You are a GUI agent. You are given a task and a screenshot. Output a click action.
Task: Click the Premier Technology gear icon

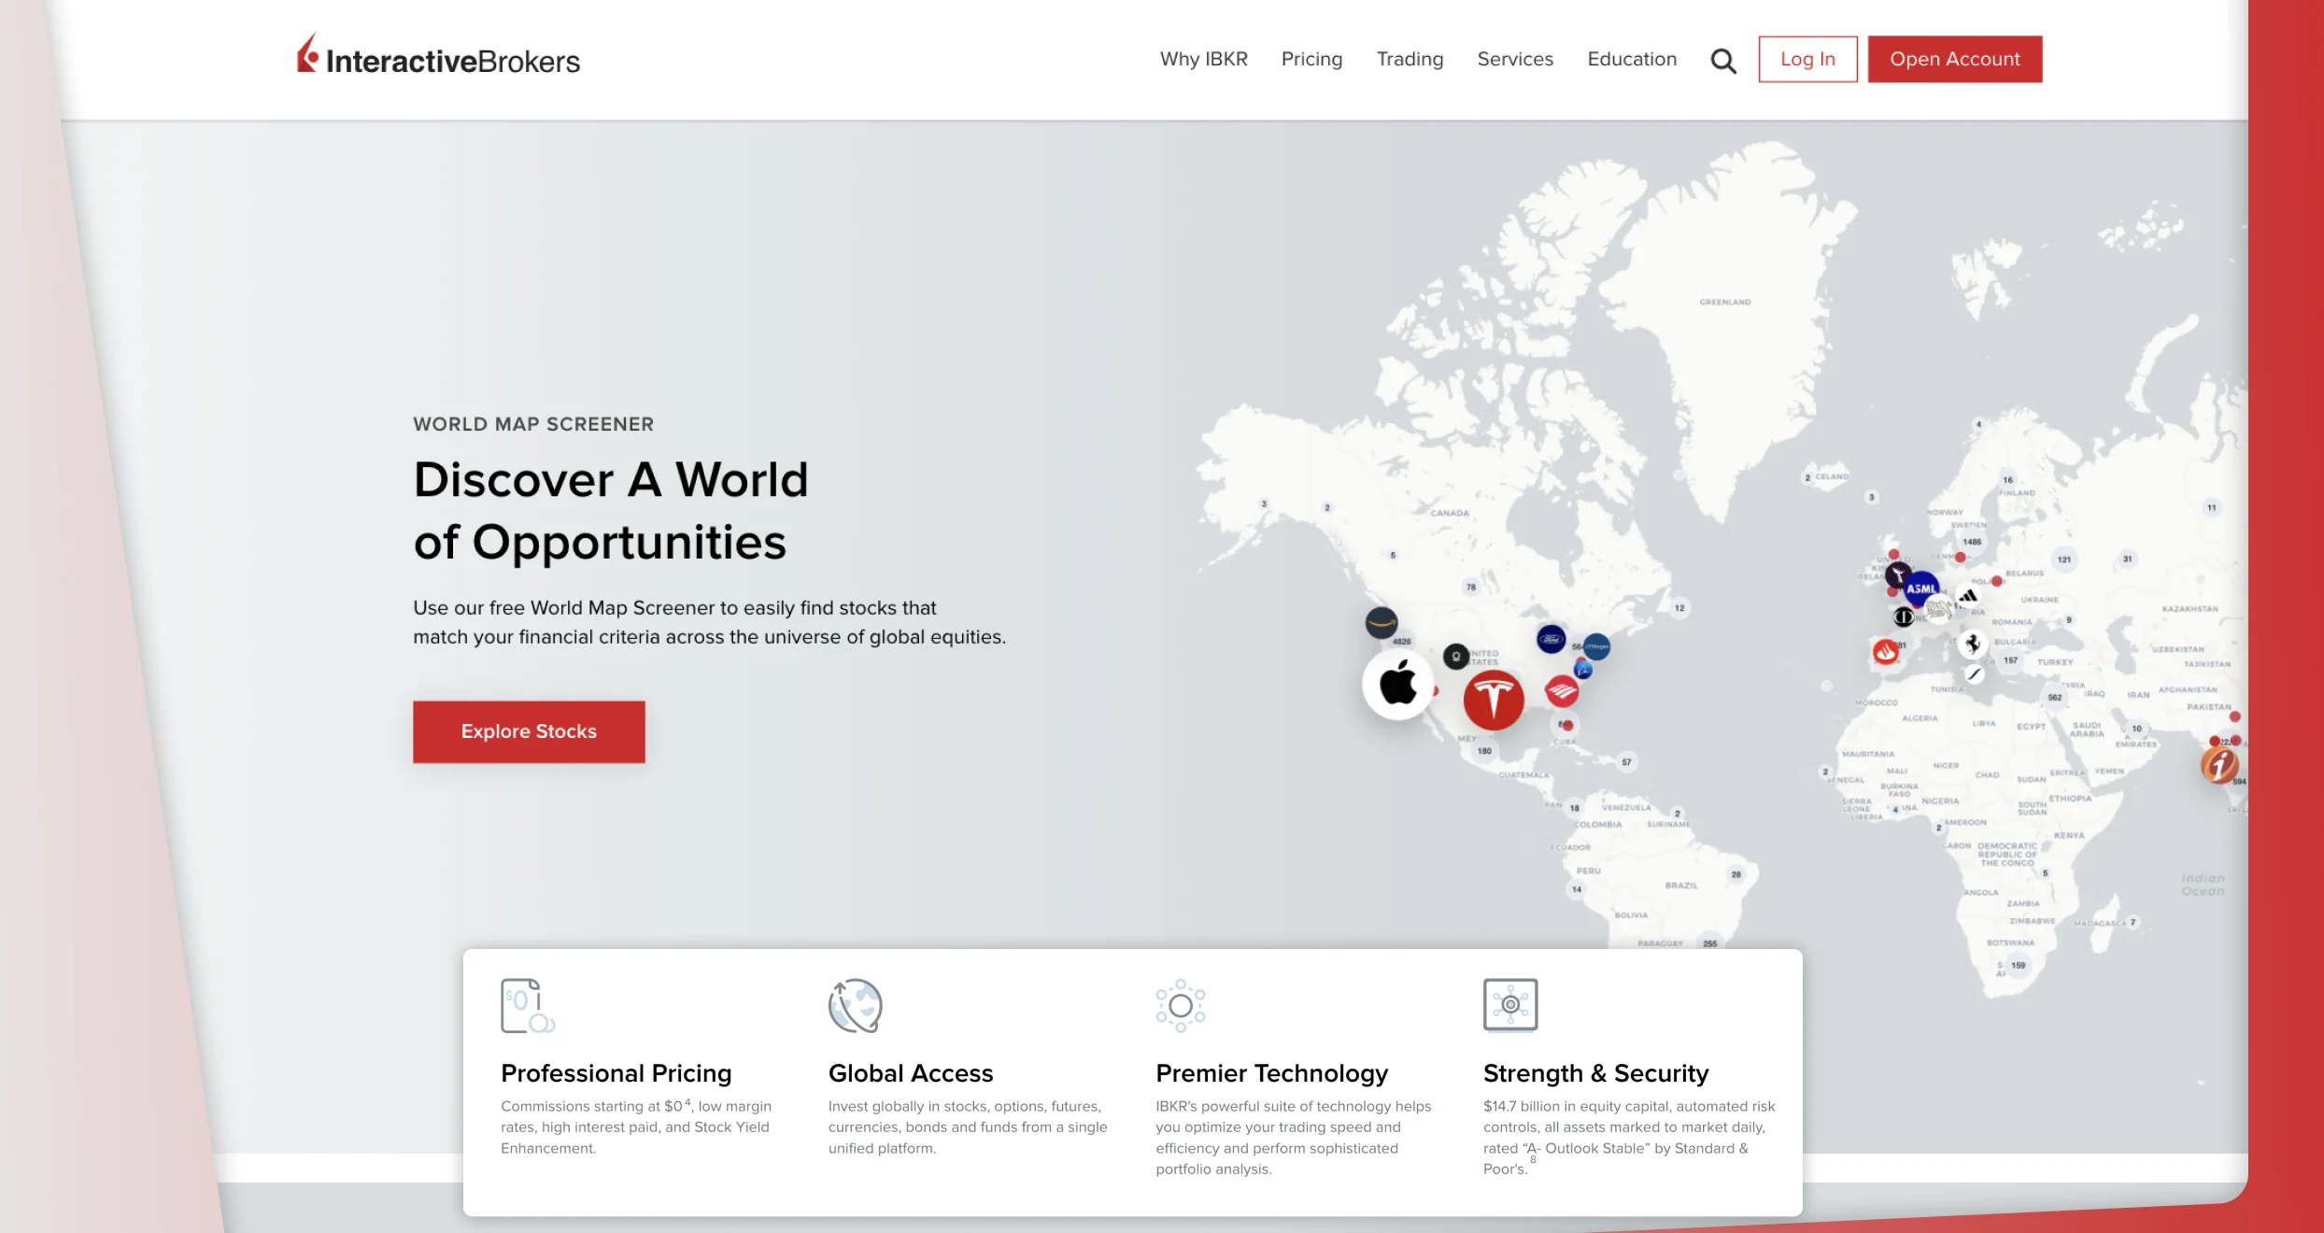tap(1181, 1006)
